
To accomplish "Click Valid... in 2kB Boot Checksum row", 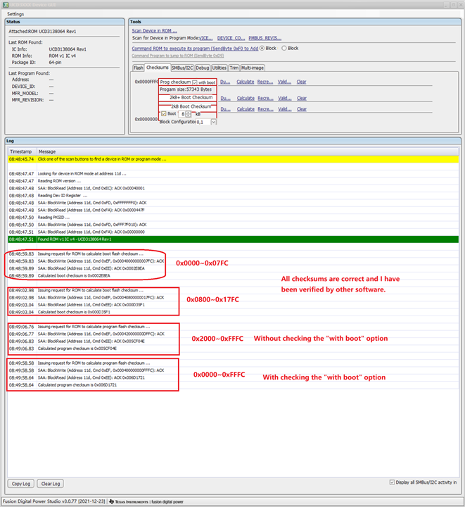I will pyautogui.click(x=285, y=109).
